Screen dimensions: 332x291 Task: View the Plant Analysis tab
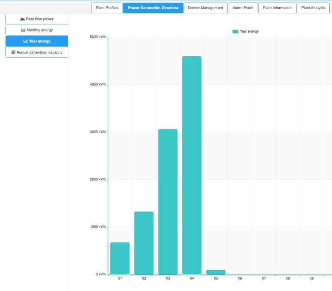(x=313, y=8)
